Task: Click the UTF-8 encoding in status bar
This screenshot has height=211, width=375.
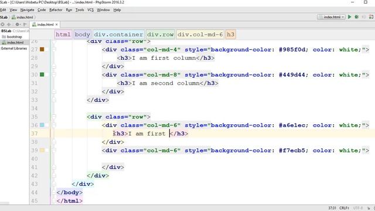Action: coord(358,208)
